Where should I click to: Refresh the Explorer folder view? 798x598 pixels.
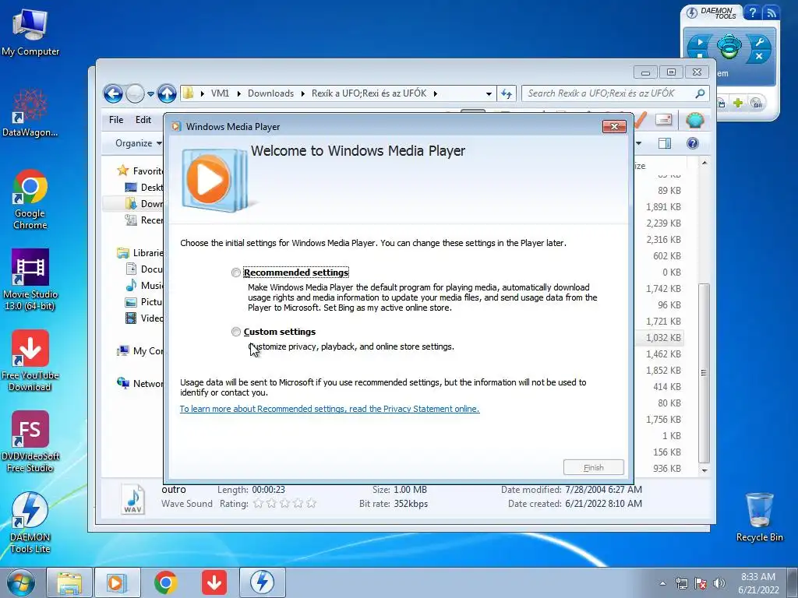(507, 93)
